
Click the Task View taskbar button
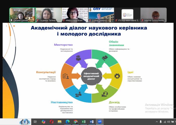35,122
